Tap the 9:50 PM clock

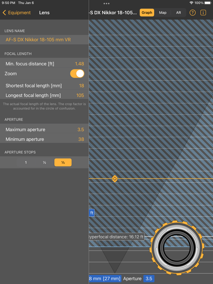tap(9, 3)
